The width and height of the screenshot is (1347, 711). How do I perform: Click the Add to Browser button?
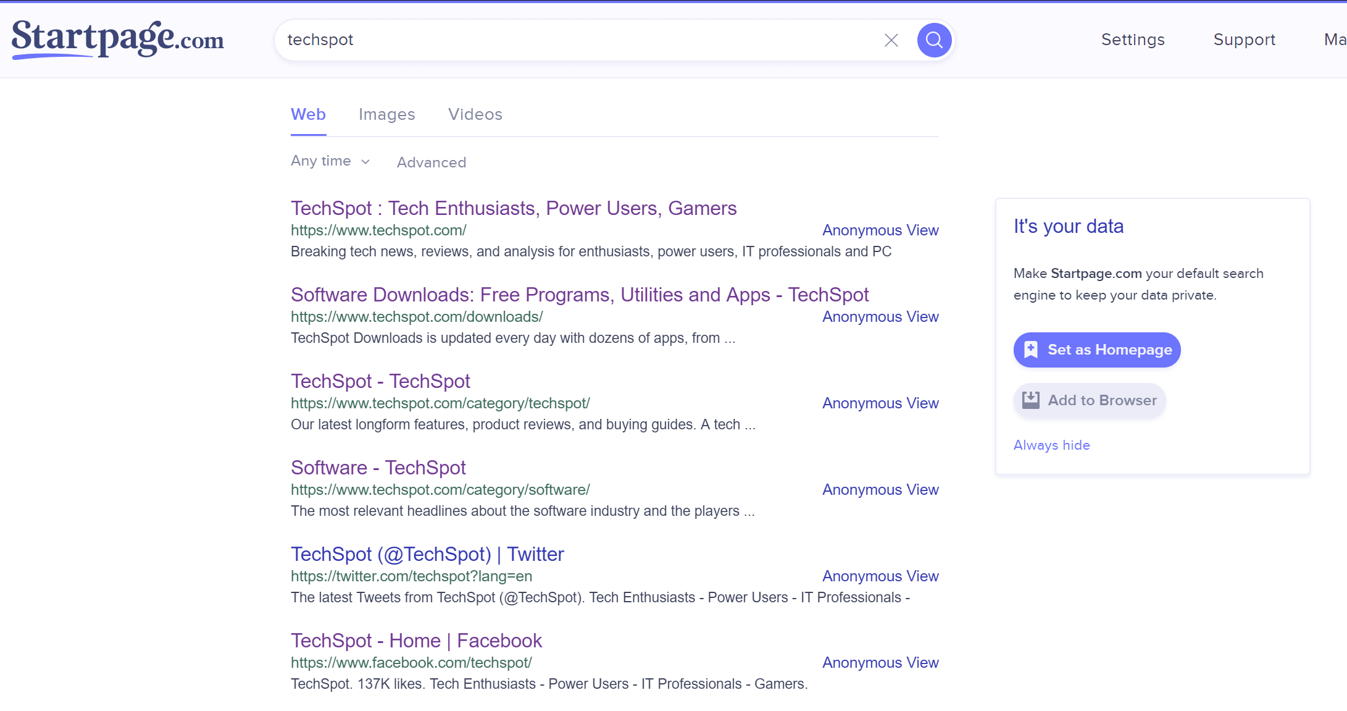1090,400
